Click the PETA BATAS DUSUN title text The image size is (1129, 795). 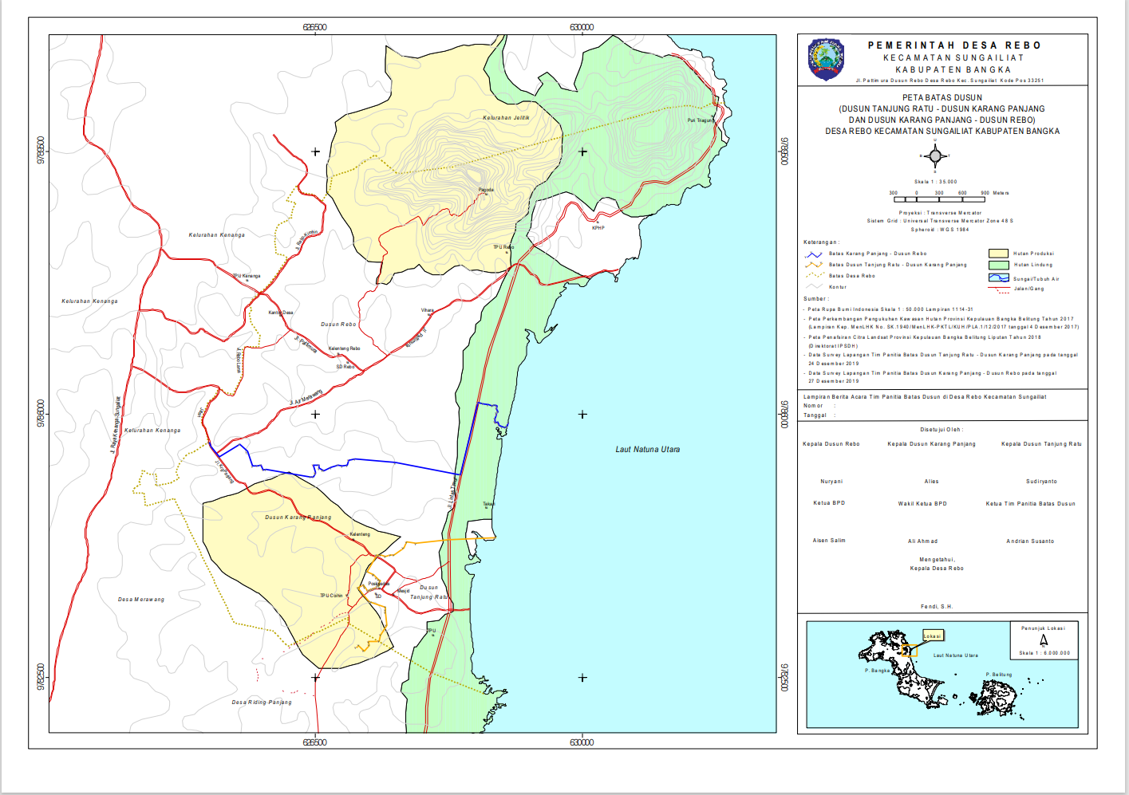tap(942, 98)
